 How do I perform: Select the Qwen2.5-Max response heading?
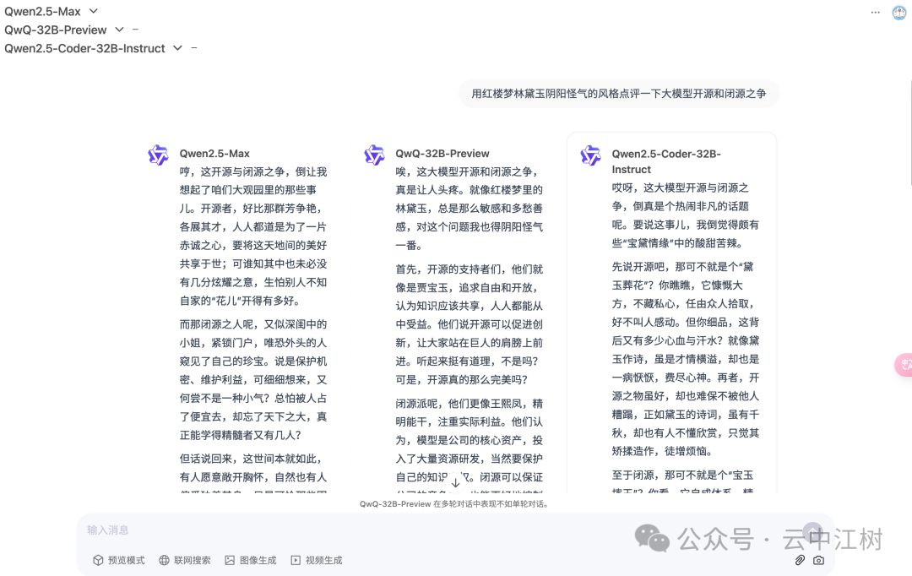[x=214, y=154]
